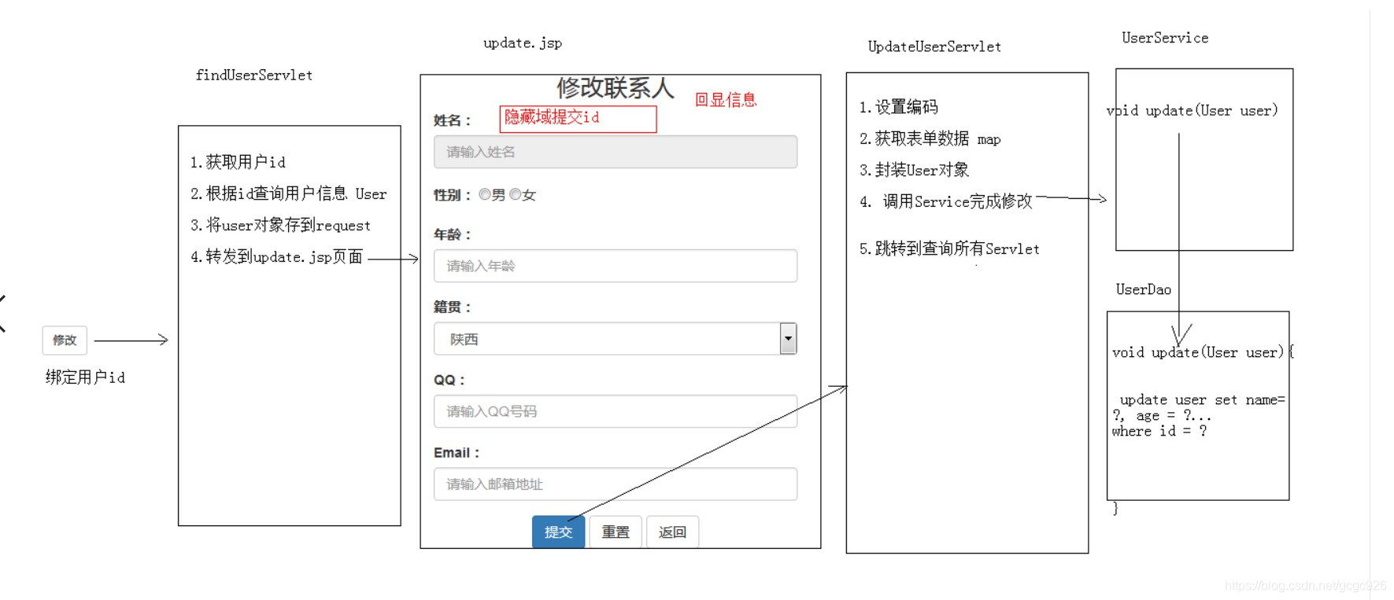The width and height of the screenshot is (1394, 600).
Task: Click the 绑定用户id caption
Action: 85,377
